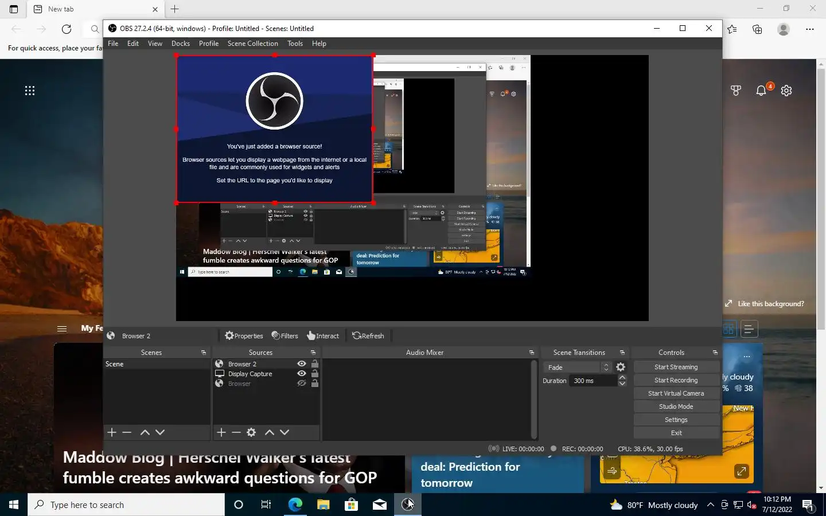
Task: Click Like this background link in Edge
Action: [x=765, y=304]
